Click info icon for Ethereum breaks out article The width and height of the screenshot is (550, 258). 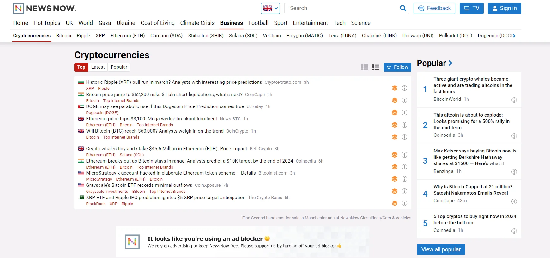pyautogui.click(x=404, y=167)
